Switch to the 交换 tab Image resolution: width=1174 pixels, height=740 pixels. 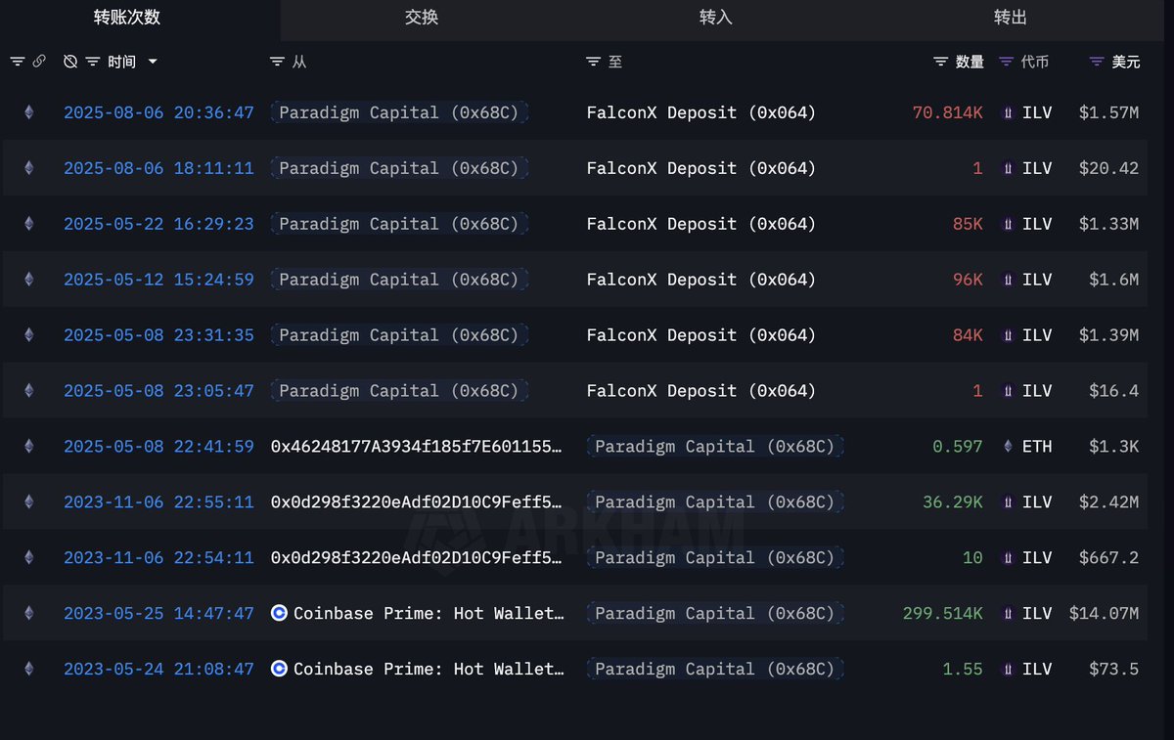[x=422, y=18]
